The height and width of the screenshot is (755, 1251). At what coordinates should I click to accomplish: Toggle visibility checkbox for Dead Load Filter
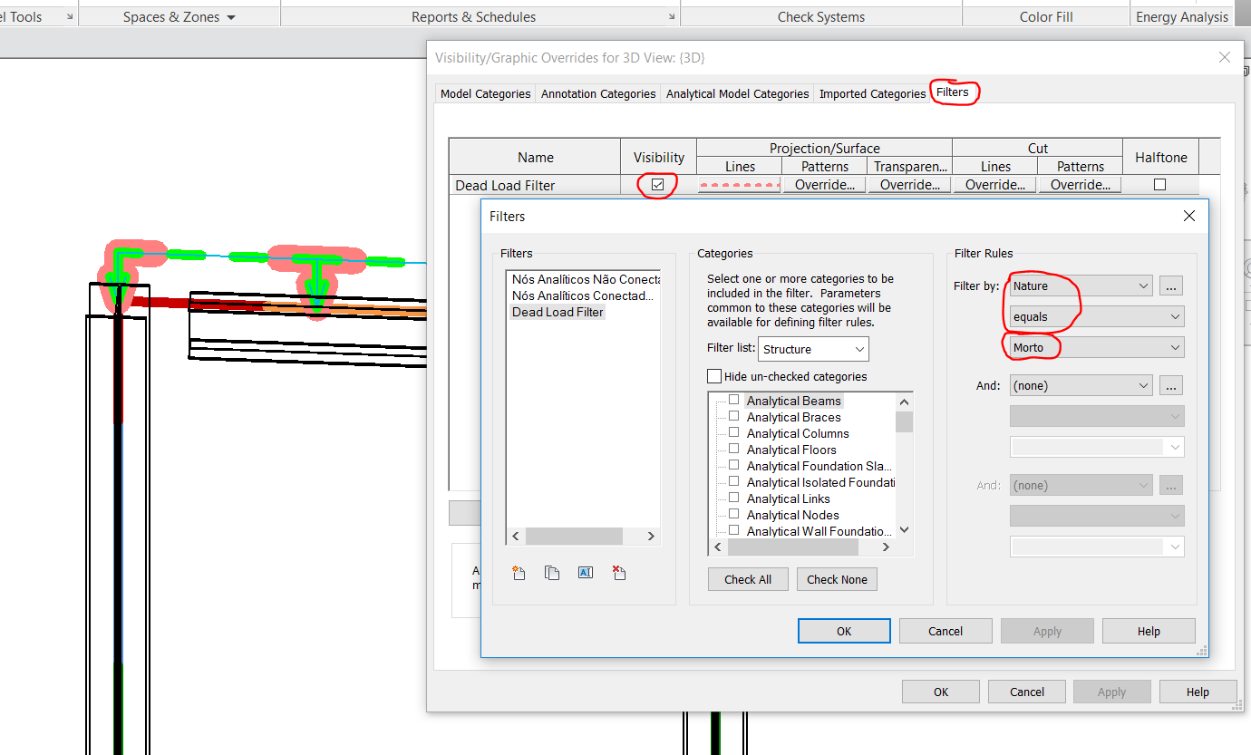point(656,184)
